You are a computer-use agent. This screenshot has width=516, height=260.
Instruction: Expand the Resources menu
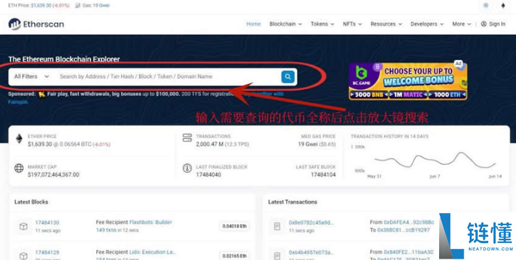(386, 24)
